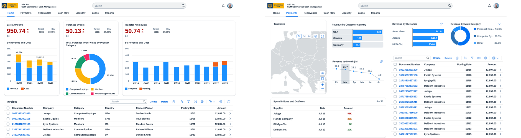Click the Delete button in Invoices toolbar
Screen dimensions: 521x138
point(165,102)
